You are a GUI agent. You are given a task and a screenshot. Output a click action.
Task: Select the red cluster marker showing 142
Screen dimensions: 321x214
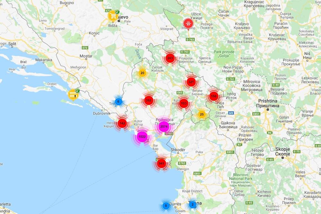tap(122, 123)
